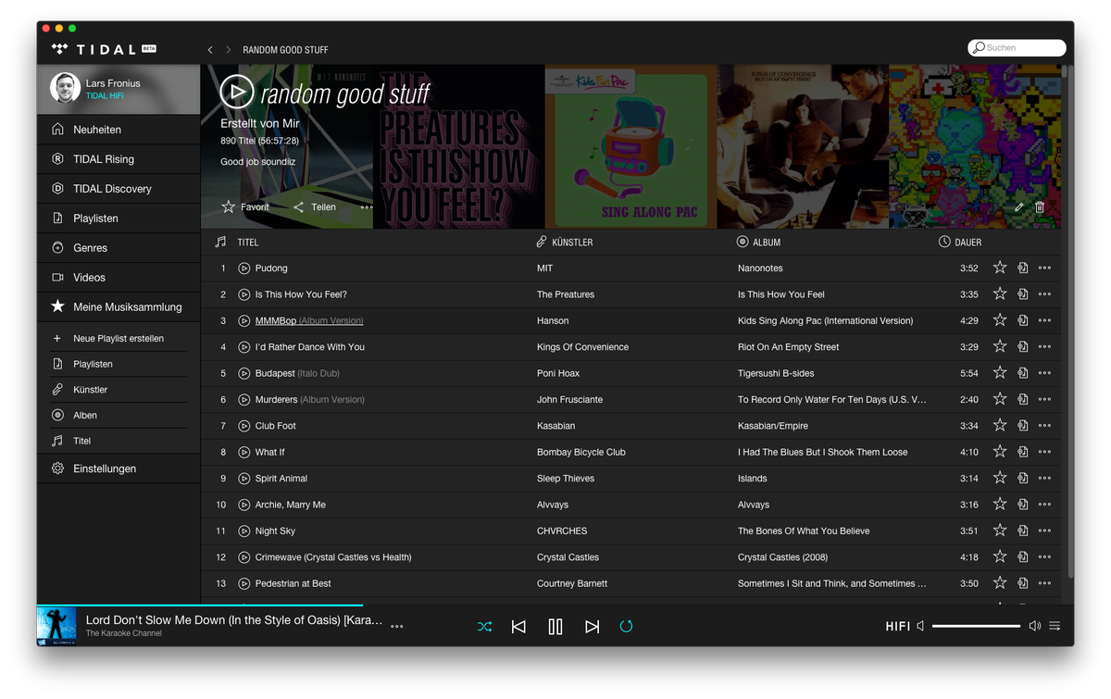Open TIDAL Rising section
This screenshot has height=699, width=1111.
[119, 159]
